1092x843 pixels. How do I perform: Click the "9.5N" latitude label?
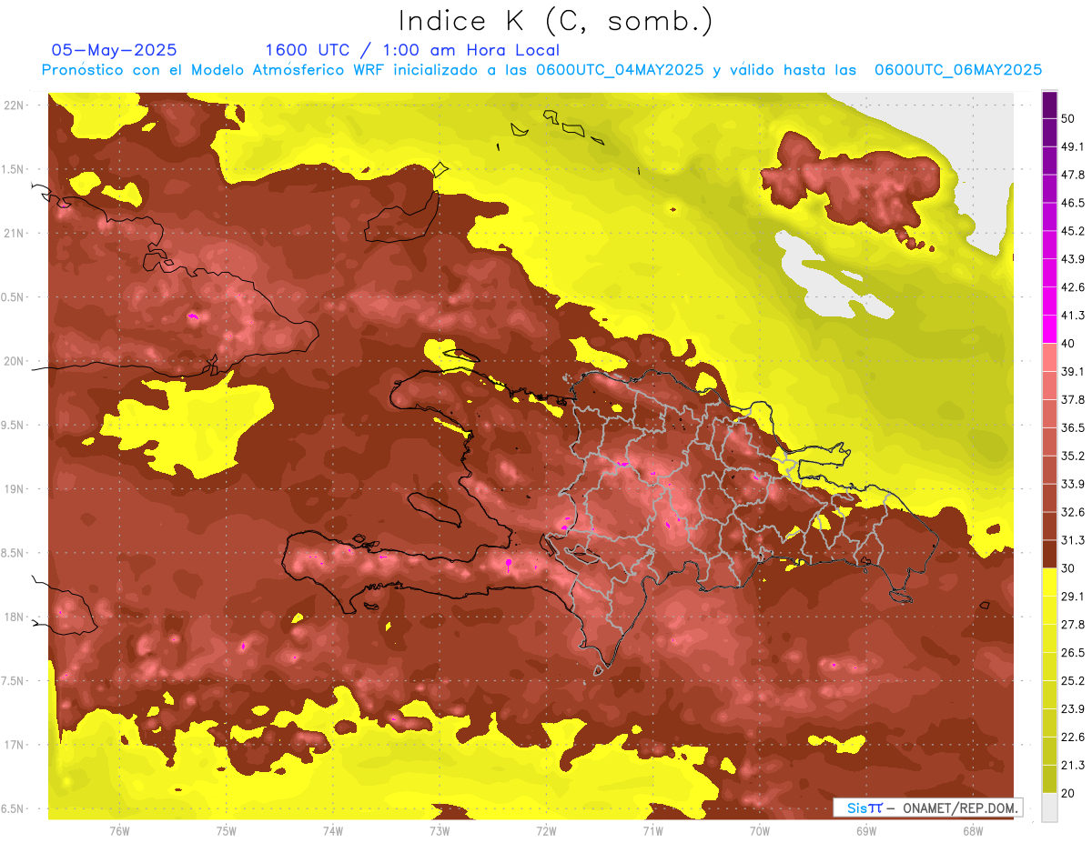coord(13,425)
